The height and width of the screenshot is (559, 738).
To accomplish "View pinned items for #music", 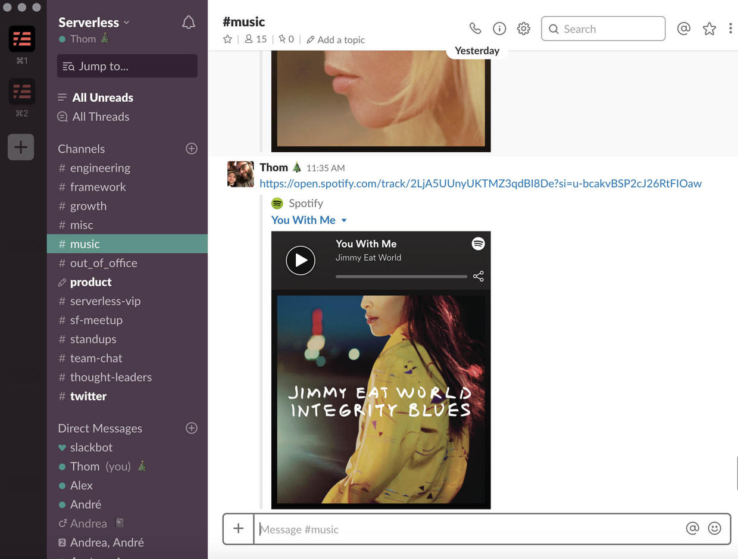I will pos(286,39).
